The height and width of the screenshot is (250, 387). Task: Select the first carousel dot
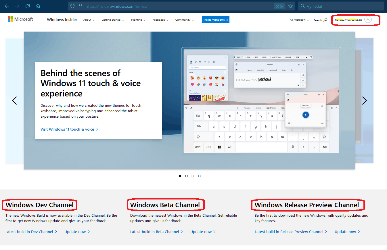(180, 176)
